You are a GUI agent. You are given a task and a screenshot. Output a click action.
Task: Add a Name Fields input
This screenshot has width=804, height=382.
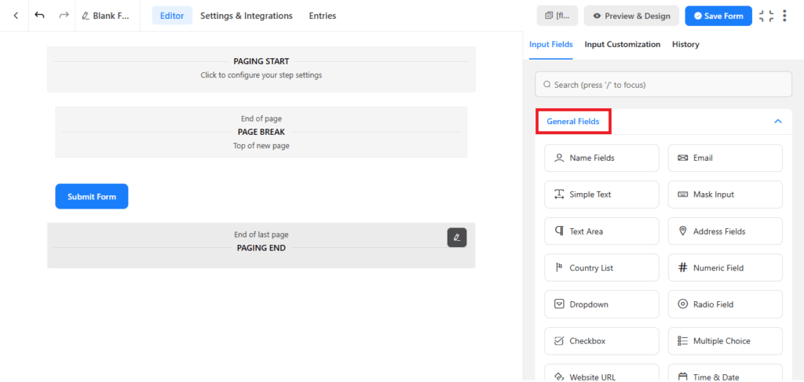click(601, 158)
